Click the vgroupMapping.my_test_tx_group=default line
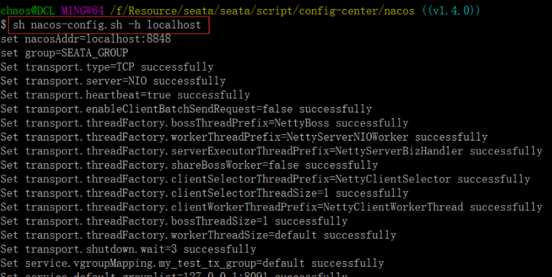 click(x=192, y=264)
